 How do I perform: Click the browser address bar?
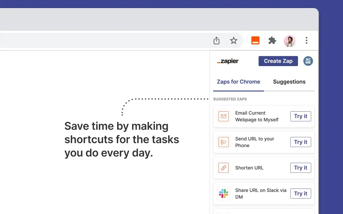[x=107, y=41]
